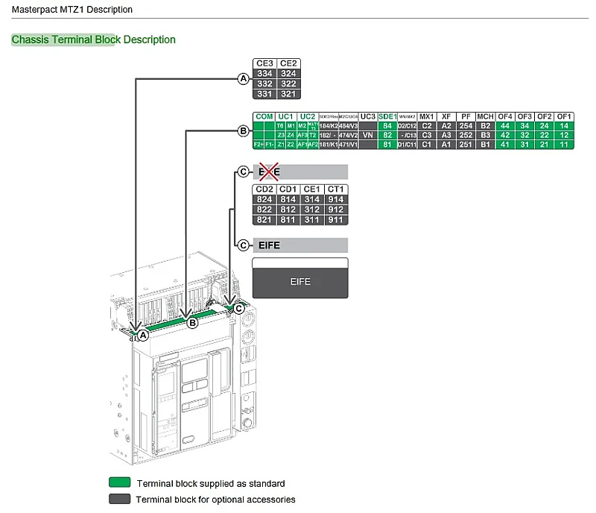
Task: Select the CE3 column header
Action: point(265,63)
